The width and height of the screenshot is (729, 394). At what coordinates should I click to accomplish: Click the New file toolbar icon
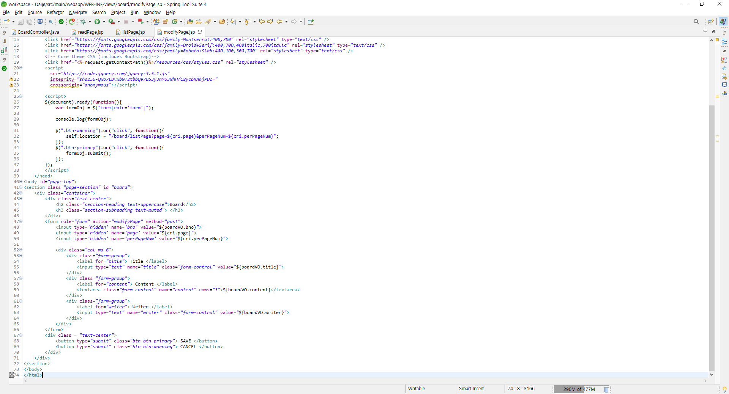click(x=6, y=22)
